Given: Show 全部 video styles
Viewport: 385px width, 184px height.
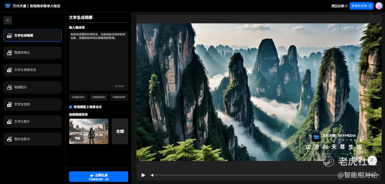Looking at the screenshot, I should 120,131.
